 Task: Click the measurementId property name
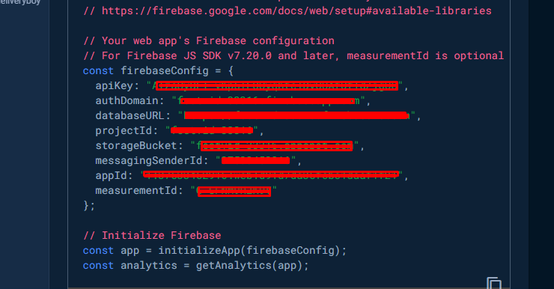pyautogui.click(x=136, y=191)
